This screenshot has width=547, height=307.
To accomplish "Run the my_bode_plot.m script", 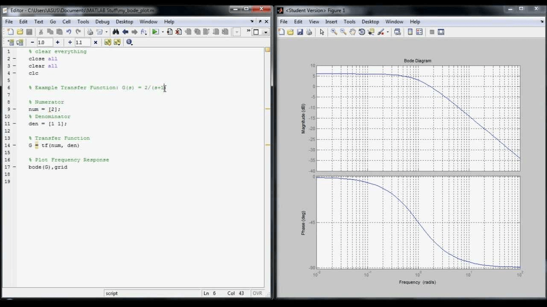I will (155, 32).
